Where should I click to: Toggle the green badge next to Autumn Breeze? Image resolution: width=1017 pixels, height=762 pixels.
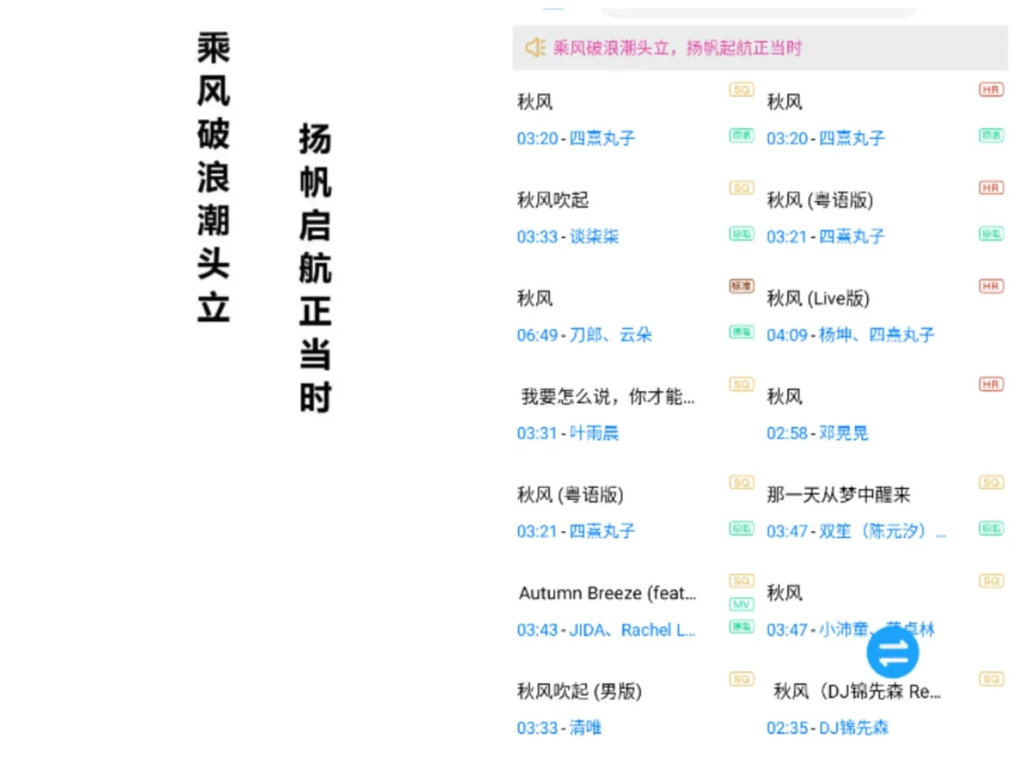[x=741, y=627]
